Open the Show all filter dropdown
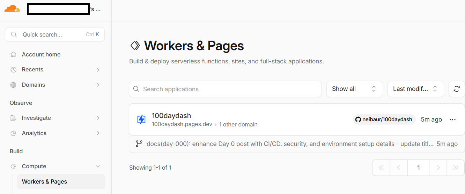The image size is (465, 194). pos(355,89)
